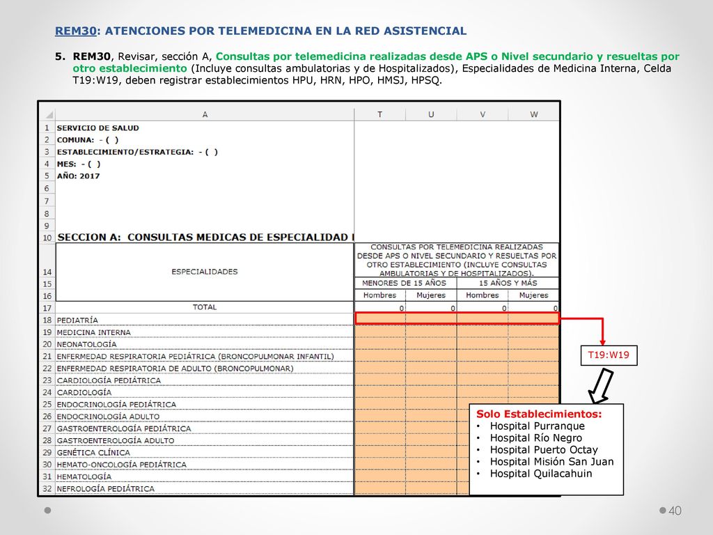Select column U header
Image resolution: width=713 pixels, height=535 pixels.
pos(431,115)
